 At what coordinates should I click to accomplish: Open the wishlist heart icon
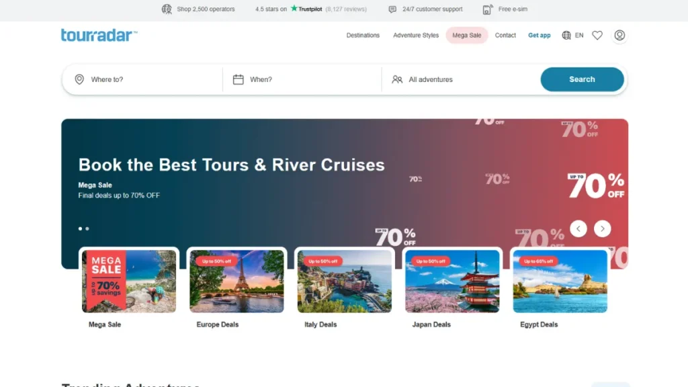tap(597, 35)
